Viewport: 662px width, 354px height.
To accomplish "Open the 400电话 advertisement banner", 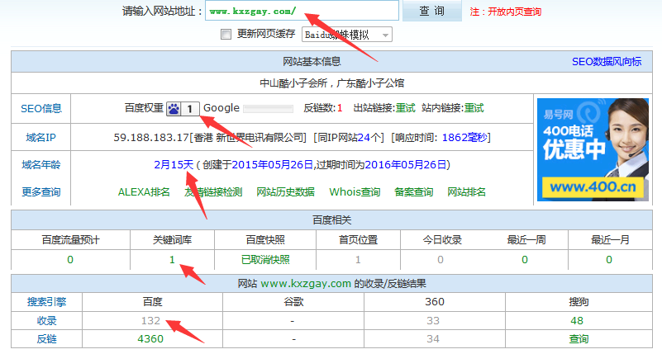I will [593, 149].
